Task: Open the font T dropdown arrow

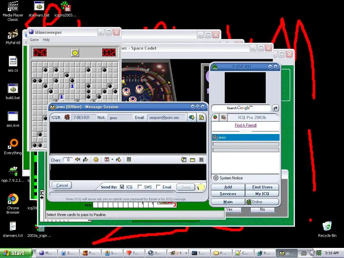Action: click(x=112, y=160)
